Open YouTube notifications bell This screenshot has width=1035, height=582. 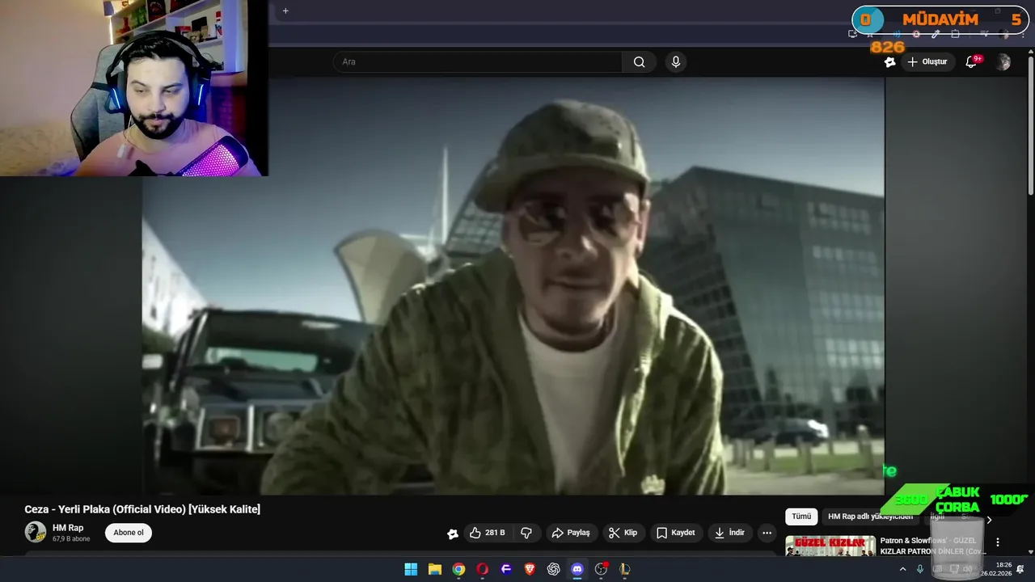click(973, 61)
